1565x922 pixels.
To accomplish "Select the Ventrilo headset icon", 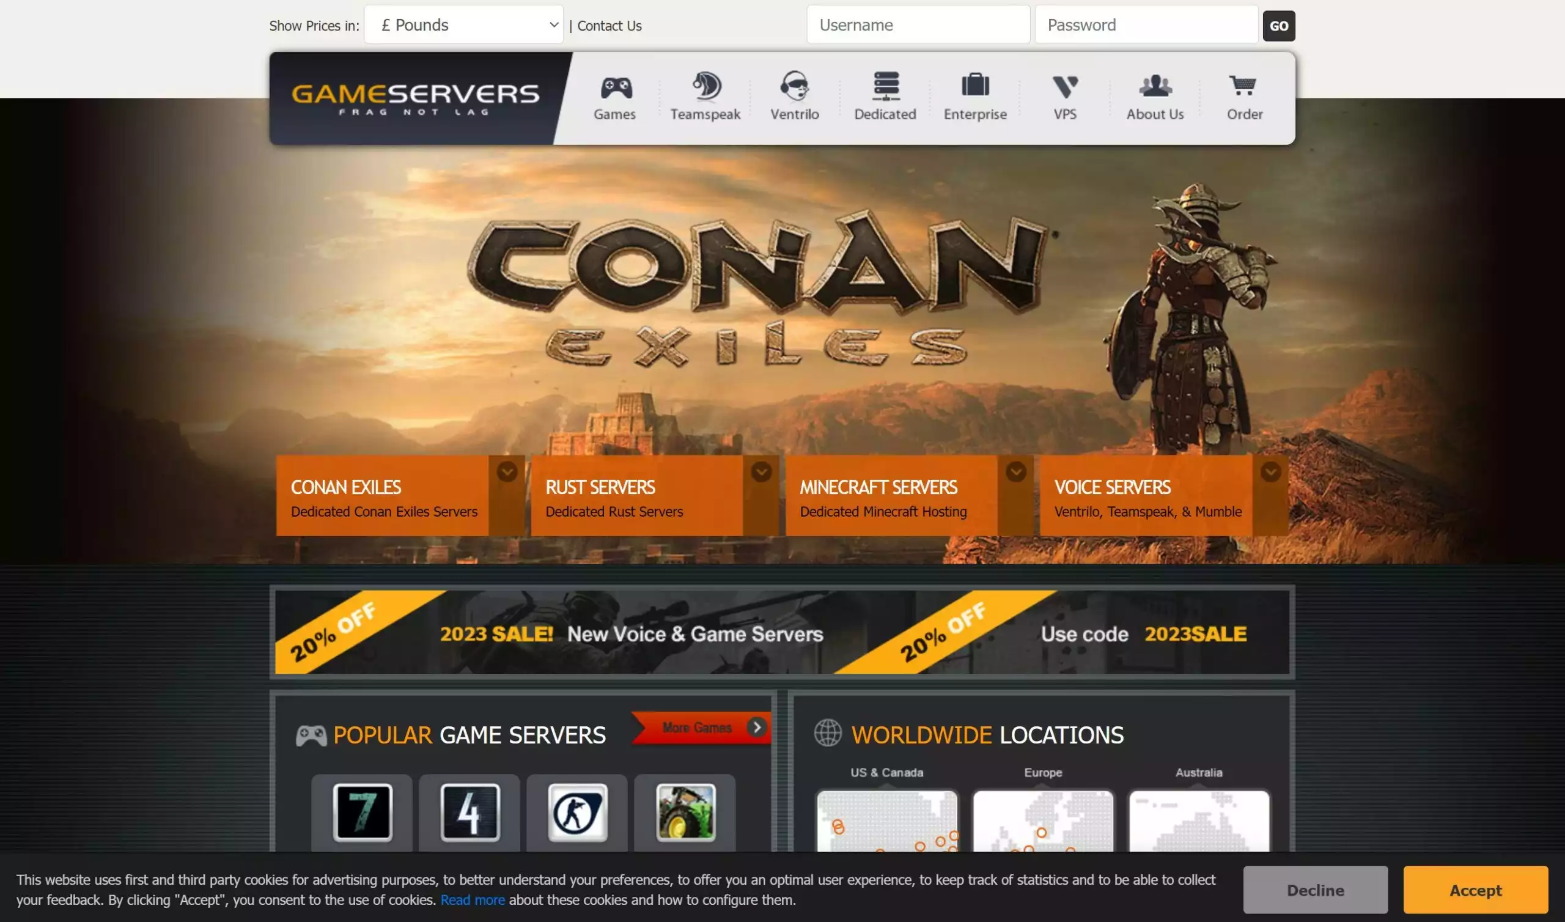I will 794,86.
